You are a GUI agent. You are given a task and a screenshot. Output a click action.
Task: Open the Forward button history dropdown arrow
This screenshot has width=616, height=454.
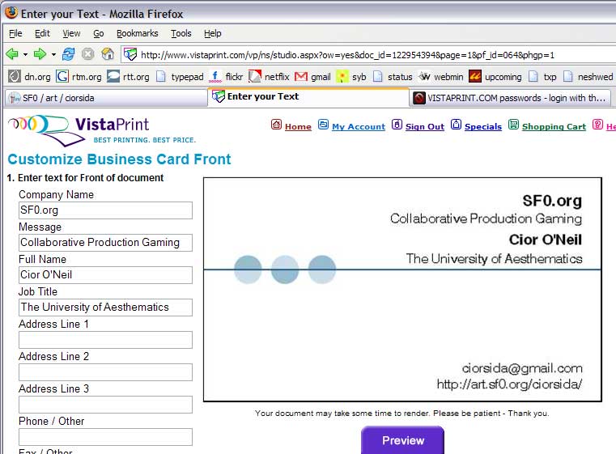tap(53, 55)
